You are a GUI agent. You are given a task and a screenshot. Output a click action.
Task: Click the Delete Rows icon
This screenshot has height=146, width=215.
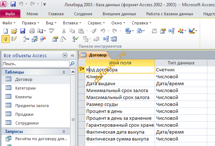point(43,39)
